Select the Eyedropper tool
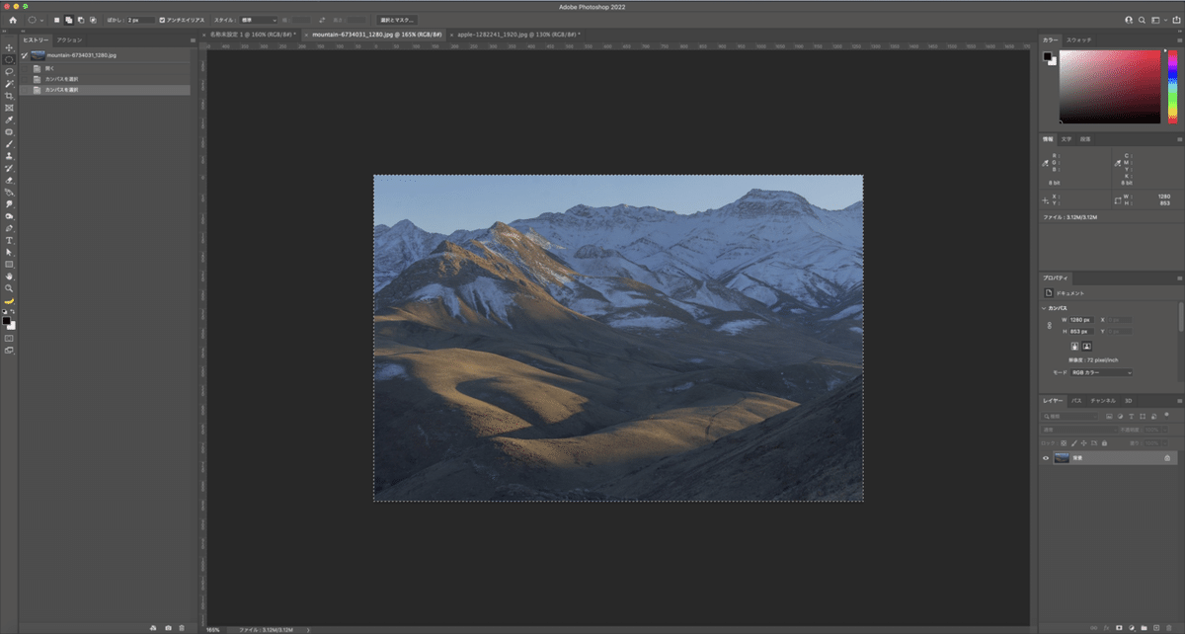Screen dimensions: 1185x634 (9, 119)
